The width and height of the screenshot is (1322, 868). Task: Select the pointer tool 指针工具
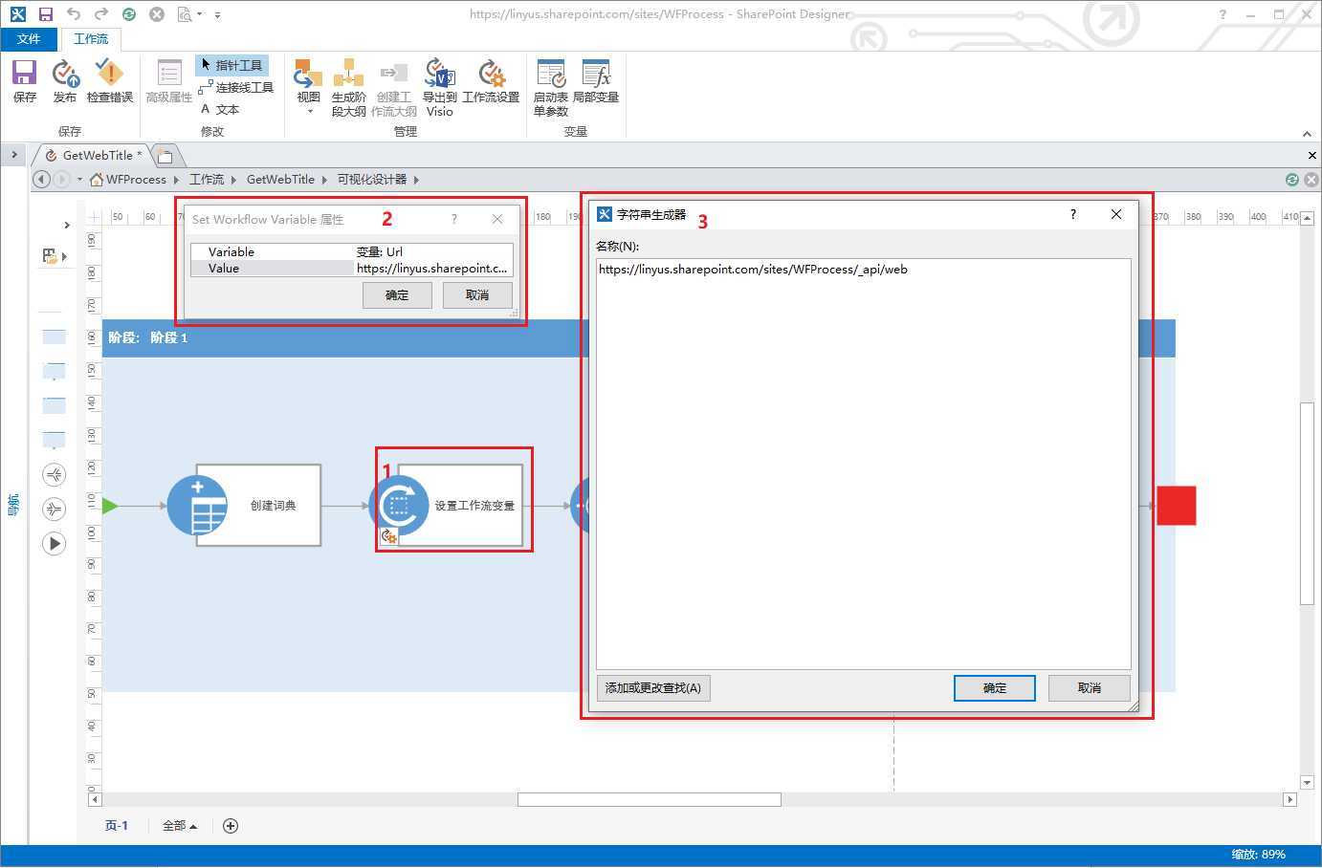point(231,65)
